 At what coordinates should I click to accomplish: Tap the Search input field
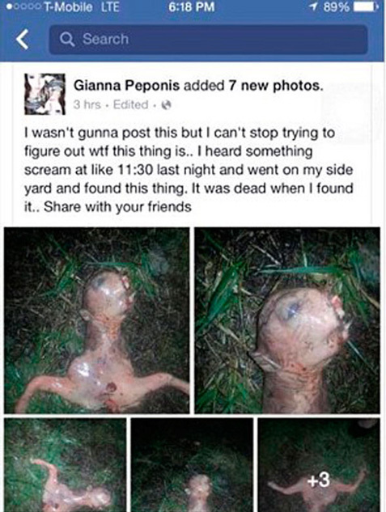(x=208, y=39)
